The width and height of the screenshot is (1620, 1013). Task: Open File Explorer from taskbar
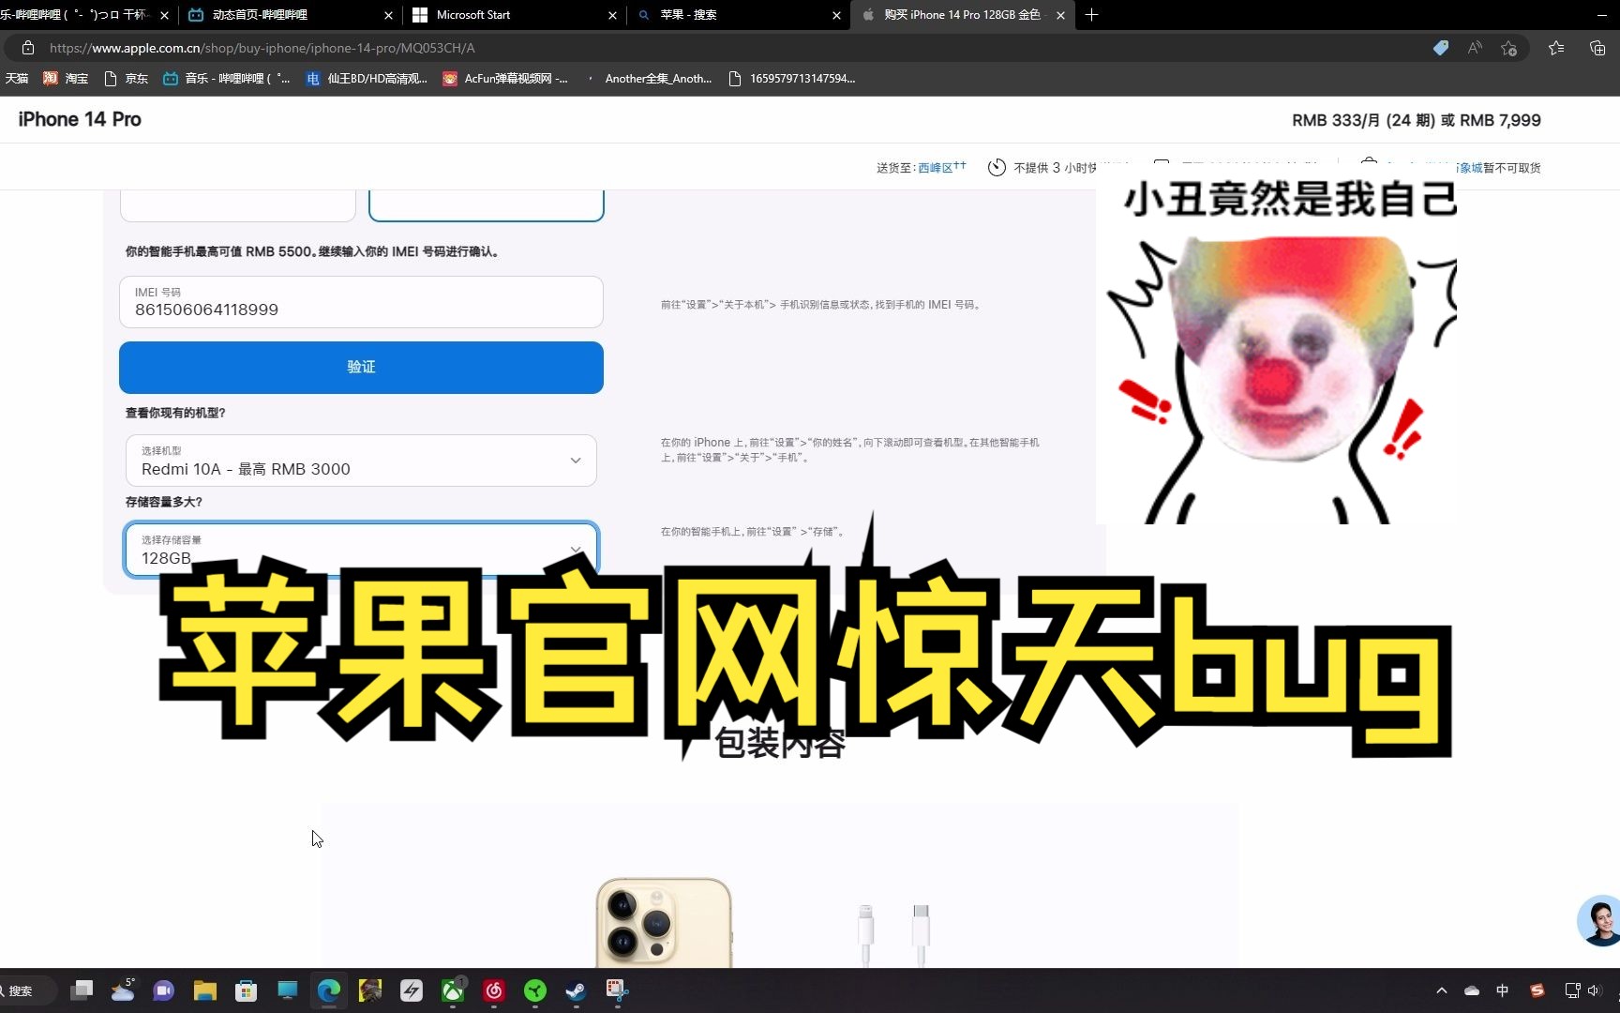click(x=205, y=990)
